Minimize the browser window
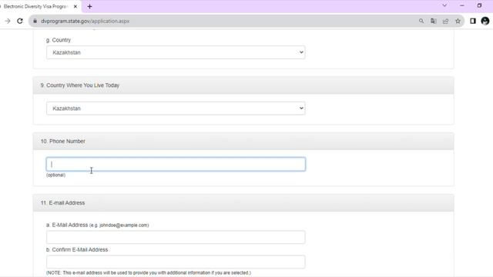This screenshot has width=493, height=277. pyautogui.click(x=462, y=5)
